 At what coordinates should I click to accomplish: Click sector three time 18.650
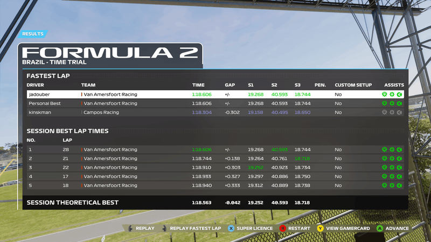(x=302, y=112)
